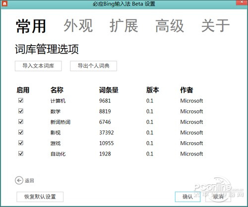Click the entry count 37392
This screenshot has width=248, height=207.
coord(107,133)
